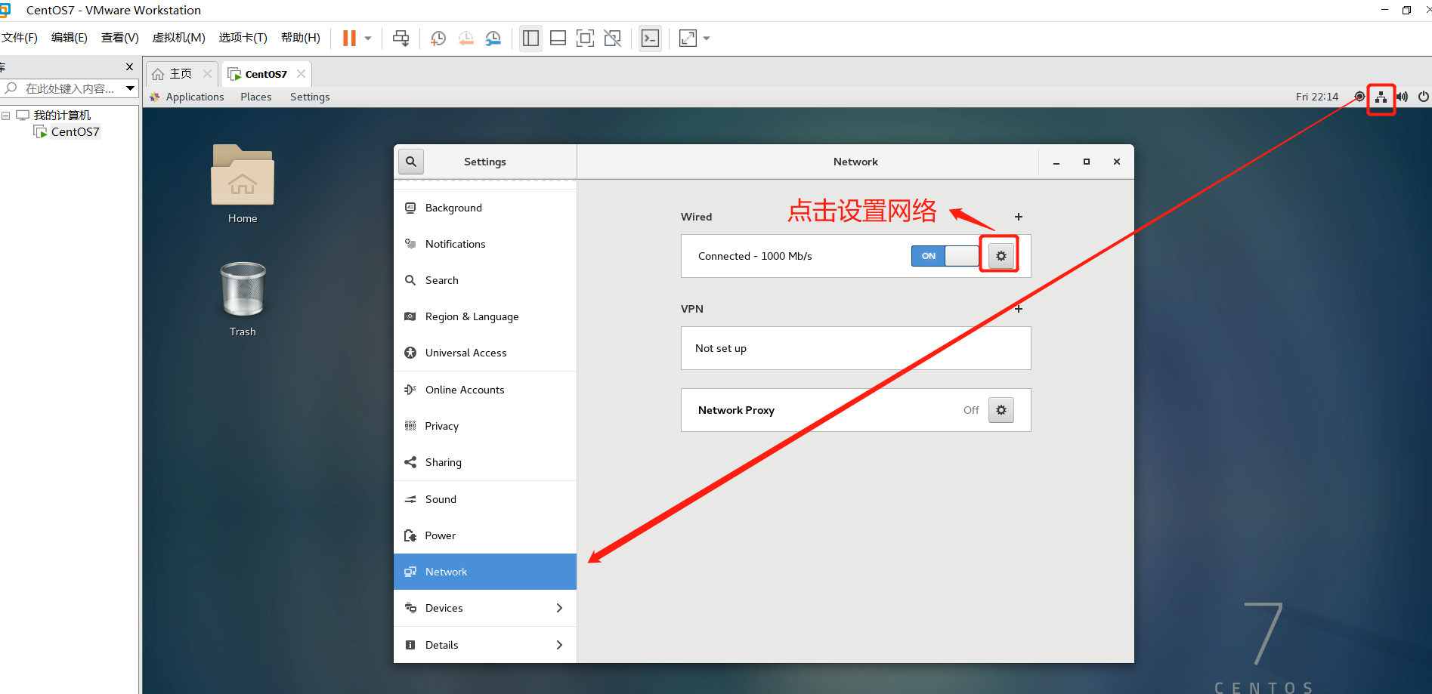The width and height of the screenshot is (1432, 694).
Task: Click the Settings search magnifier button
Action: pyautogui.click(x=411, y=162)
